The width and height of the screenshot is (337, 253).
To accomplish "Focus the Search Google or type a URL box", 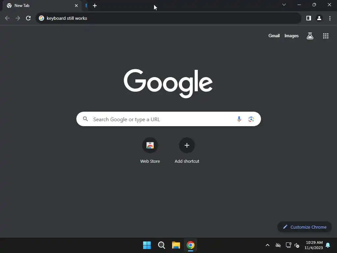I will pyautogui.click(x=168, y=119).
